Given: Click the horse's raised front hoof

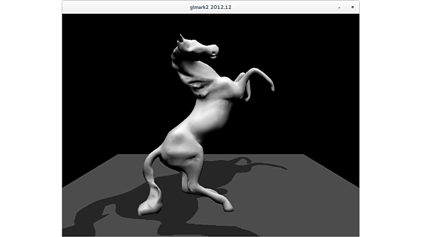Looking at the screenshot, I should click(x=272, y=87).
